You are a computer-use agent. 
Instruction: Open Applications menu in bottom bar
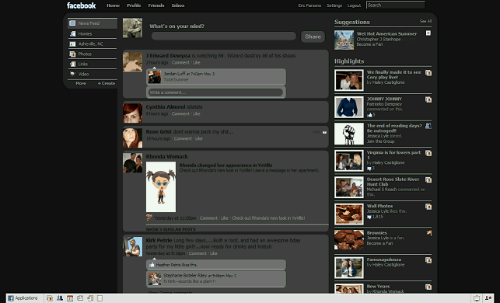23,298
